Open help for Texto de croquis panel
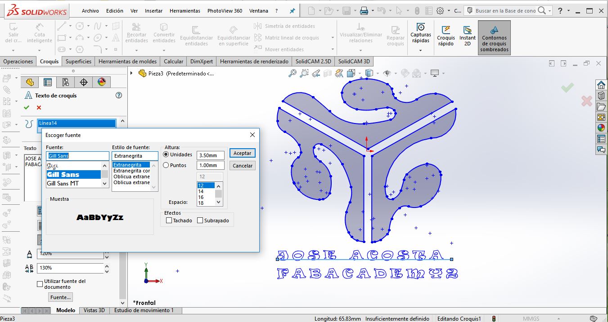This screenshot has height=322, width=608. pos(119,95)
